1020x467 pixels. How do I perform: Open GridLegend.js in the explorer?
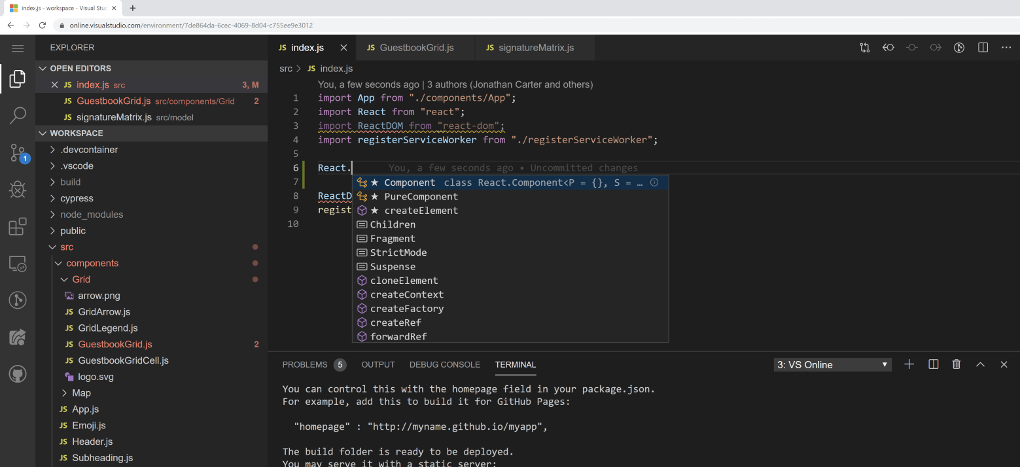107,328
